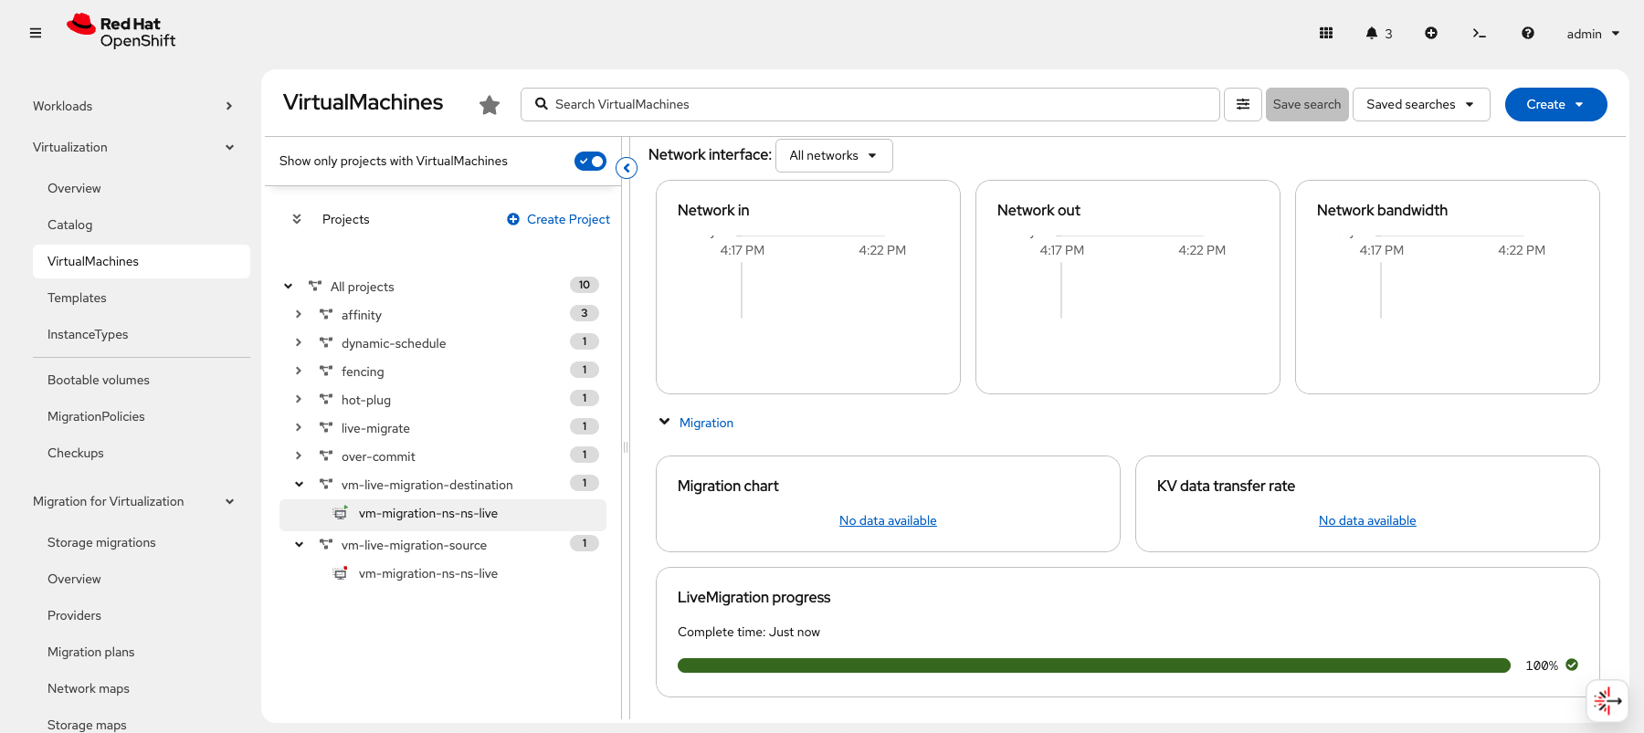Click the blue Create button
Screen dimensions: 1644x733
point(1554,104)
